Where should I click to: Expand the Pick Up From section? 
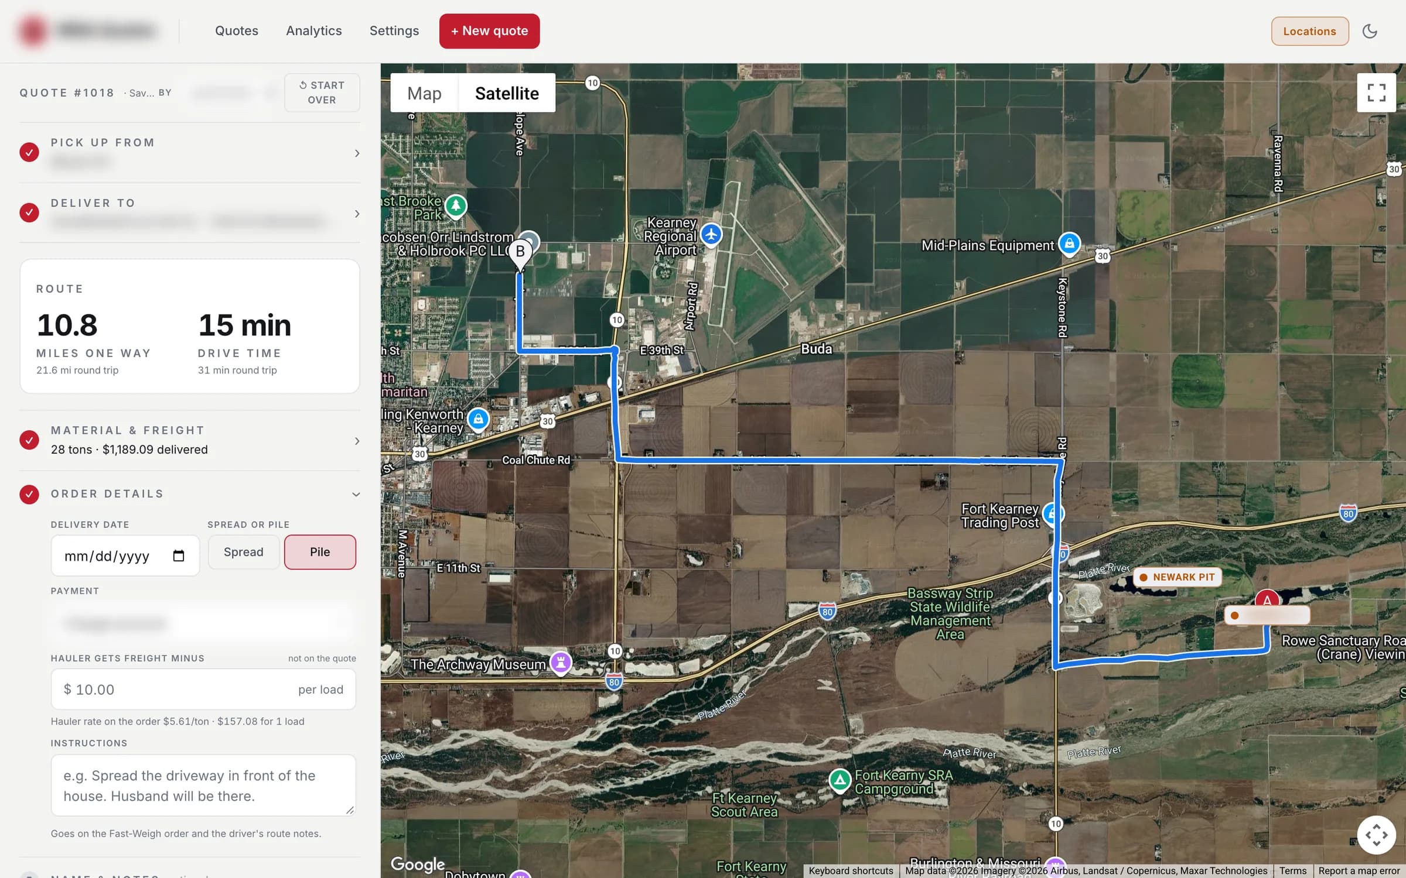(x=189, y=152)
